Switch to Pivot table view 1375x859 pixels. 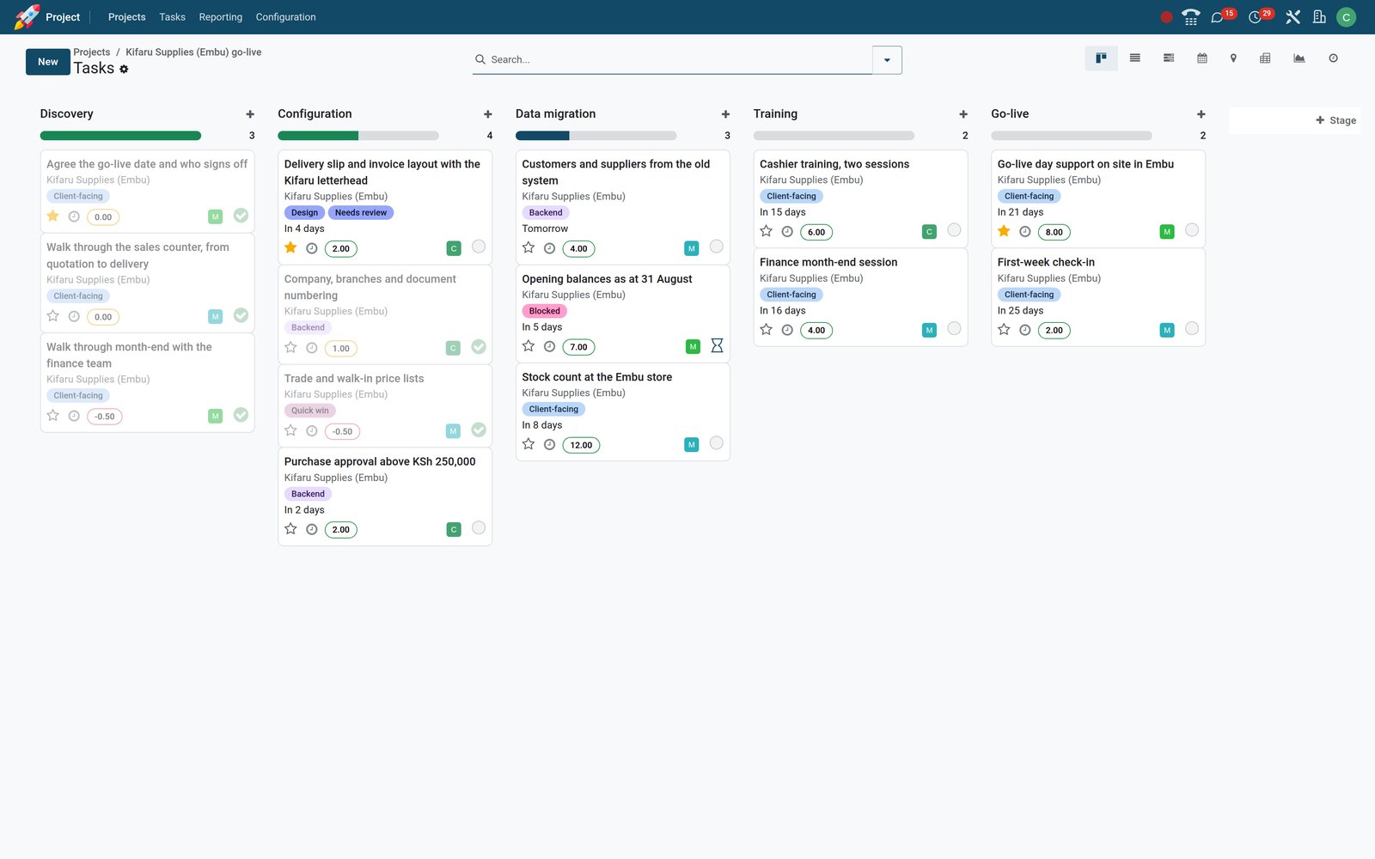tap(1265, 58)
